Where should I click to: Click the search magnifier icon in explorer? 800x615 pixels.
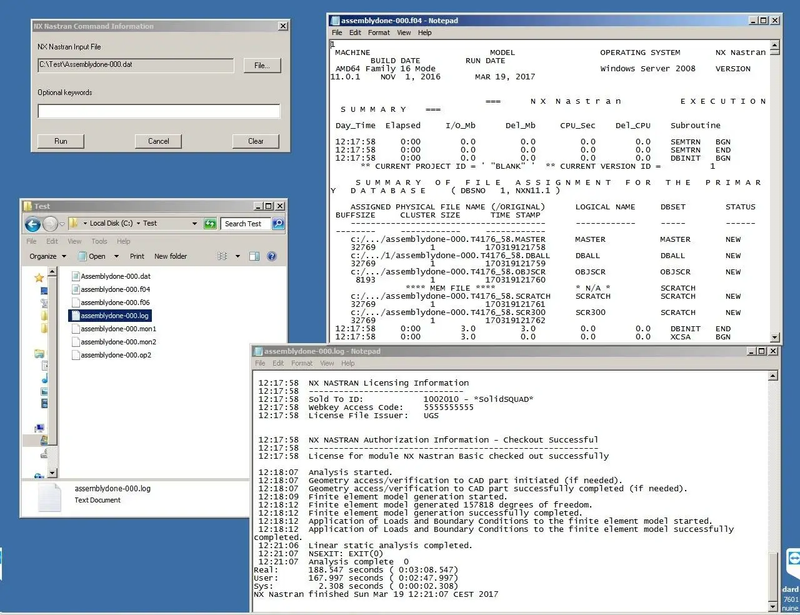278,223
